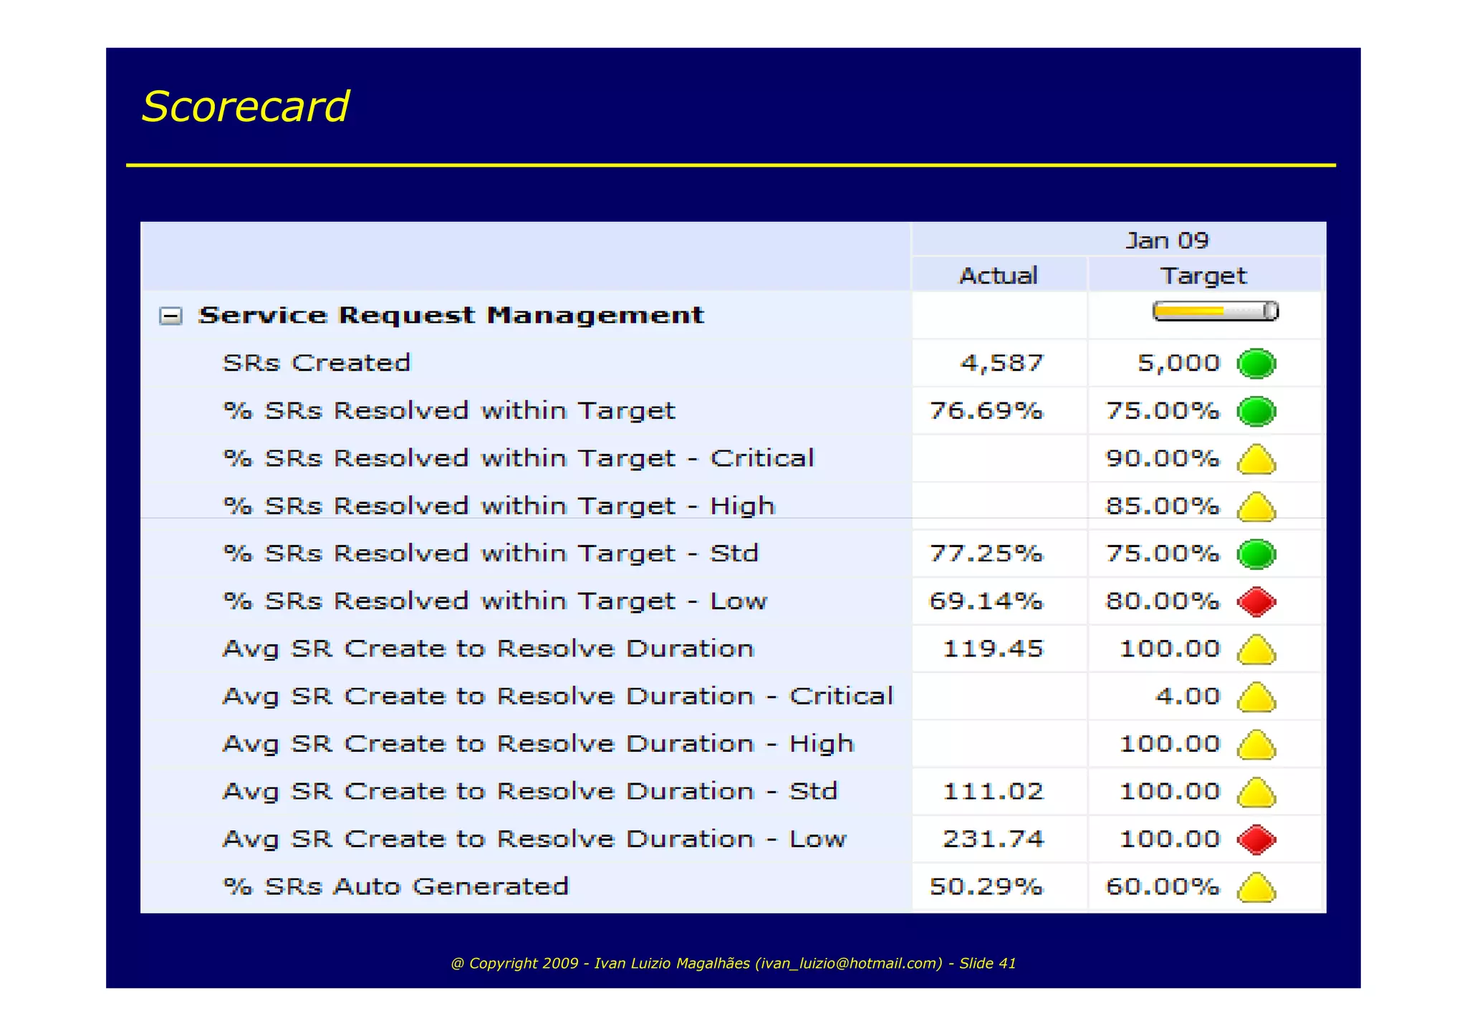Select '% SRs Resolved within Target - Std' label

pyautogui.click(x=491, y=553)
